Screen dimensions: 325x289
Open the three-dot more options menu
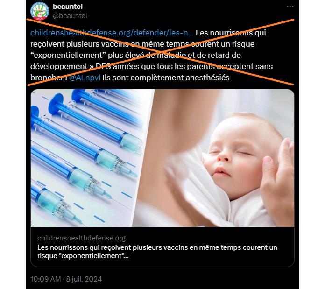tap(290, 7)
